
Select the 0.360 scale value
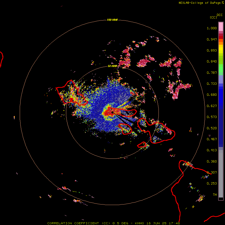pos(212,161)
